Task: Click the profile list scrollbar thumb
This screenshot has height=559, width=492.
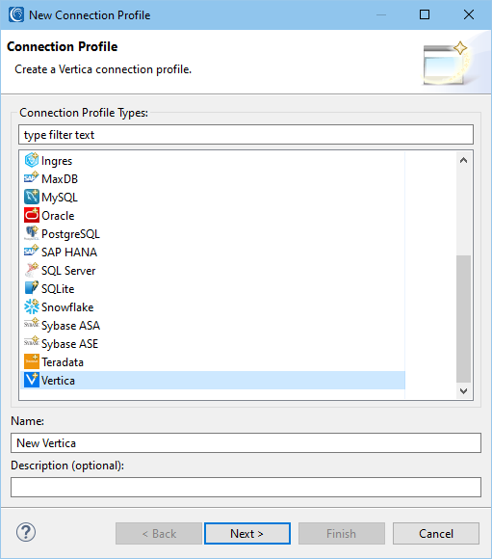Action: click(x=463, y=319)
